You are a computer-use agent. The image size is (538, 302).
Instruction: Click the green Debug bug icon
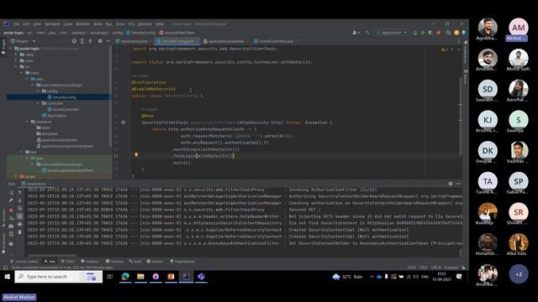423,33
